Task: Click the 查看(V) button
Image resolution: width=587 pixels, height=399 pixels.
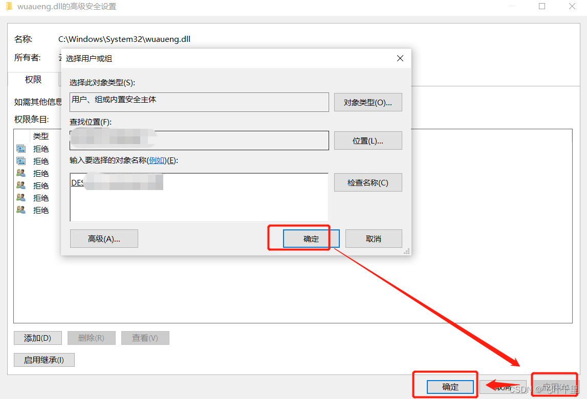Action: [145, 338]
